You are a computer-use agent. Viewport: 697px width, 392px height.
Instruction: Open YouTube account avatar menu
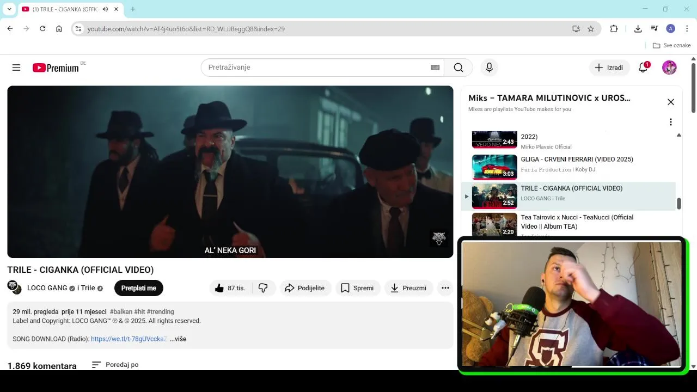click(669, 68)
